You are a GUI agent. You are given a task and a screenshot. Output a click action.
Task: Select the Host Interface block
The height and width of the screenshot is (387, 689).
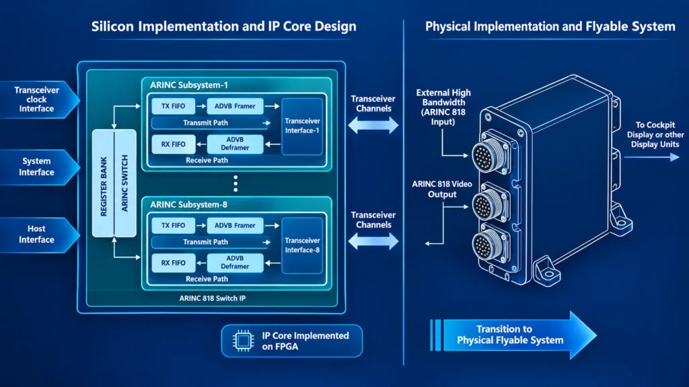(39, 234)
